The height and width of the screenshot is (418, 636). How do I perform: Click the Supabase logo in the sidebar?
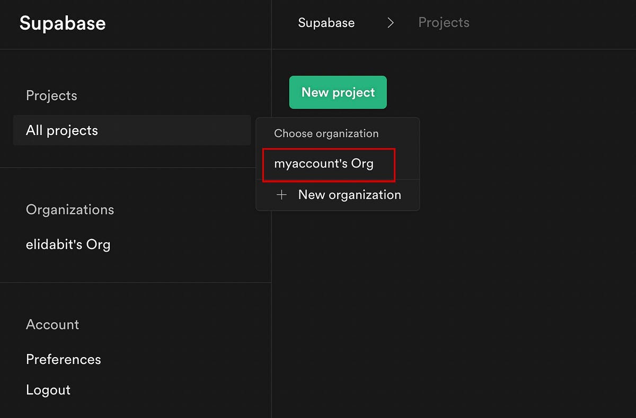(x=63, y=23)
